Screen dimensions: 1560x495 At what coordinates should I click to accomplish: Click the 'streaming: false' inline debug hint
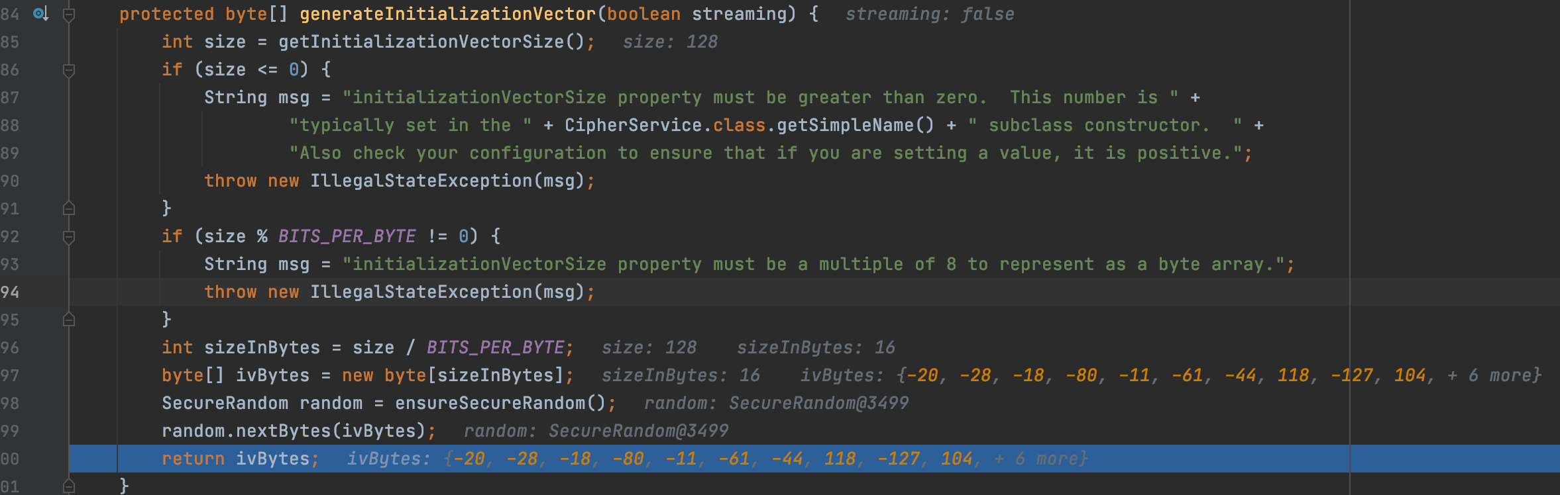[929, 14]
